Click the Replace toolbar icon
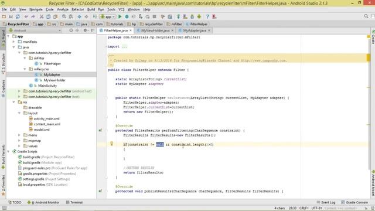This screenshot has width=375, height=211. click(71, 16)
